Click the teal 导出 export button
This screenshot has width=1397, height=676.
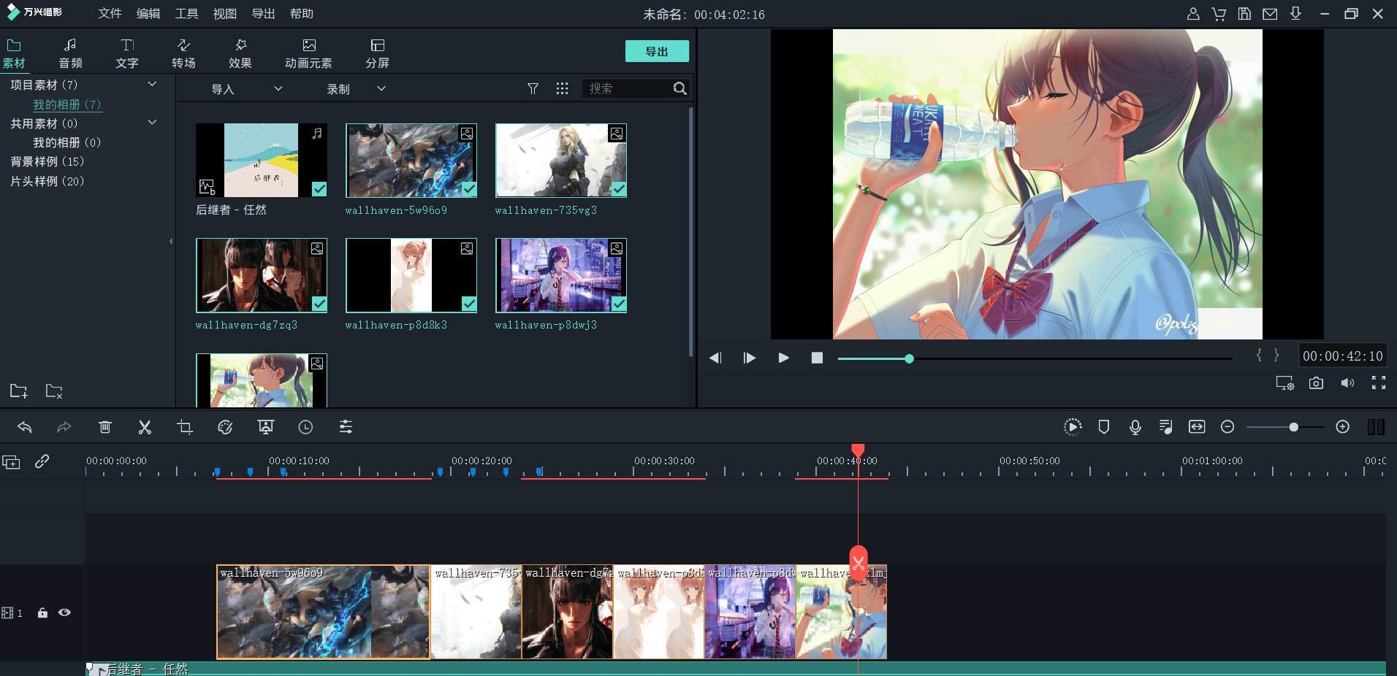[x=657, y=51]
